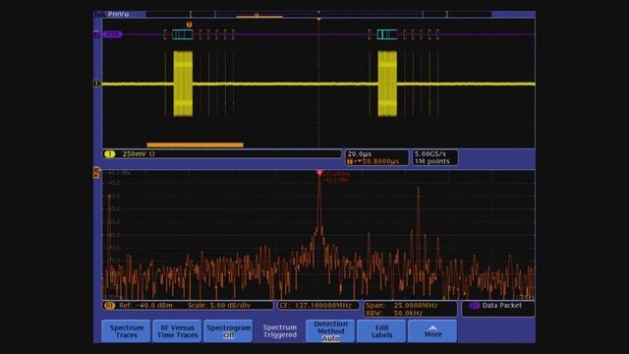Select the yellow channel 1 badge
This screenshot has width=629, height=354.
[109, 153]
